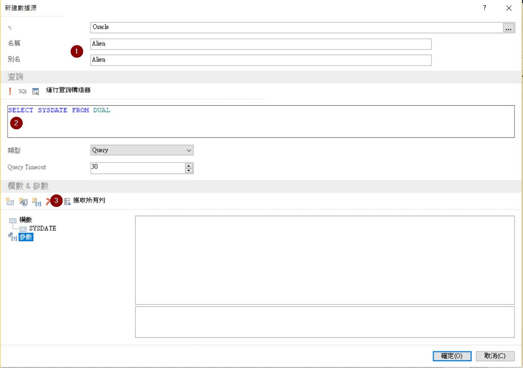Click the ellipsis button beside Oracle

(x=508, y=28)
